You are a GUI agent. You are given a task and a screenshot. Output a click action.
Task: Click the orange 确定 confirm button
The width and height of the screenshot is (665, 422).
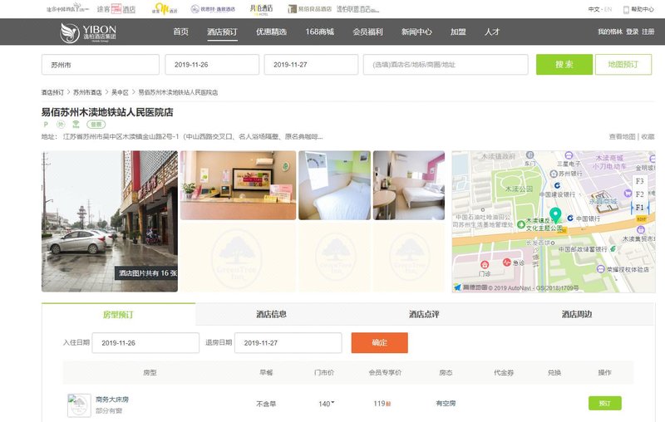point(379,343)
